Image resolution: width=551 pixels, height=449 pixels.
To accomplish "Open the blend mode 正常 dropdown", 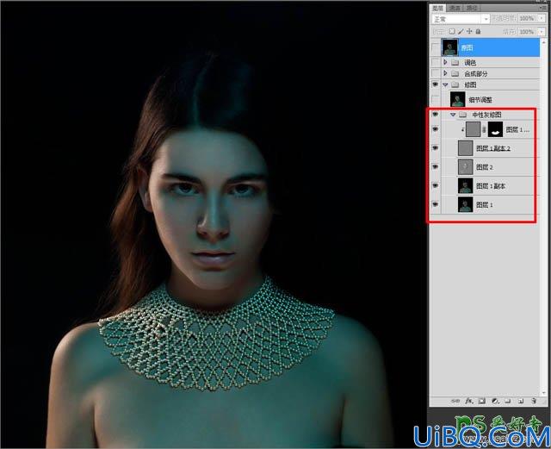I will pos(461,19).
